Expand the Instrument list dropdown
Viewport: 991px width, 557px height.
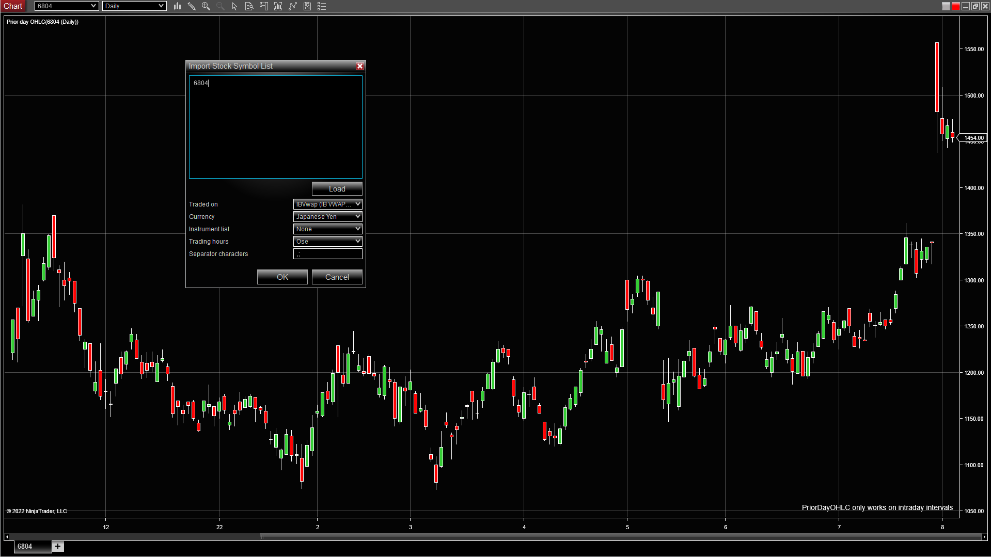click(328, 229)
